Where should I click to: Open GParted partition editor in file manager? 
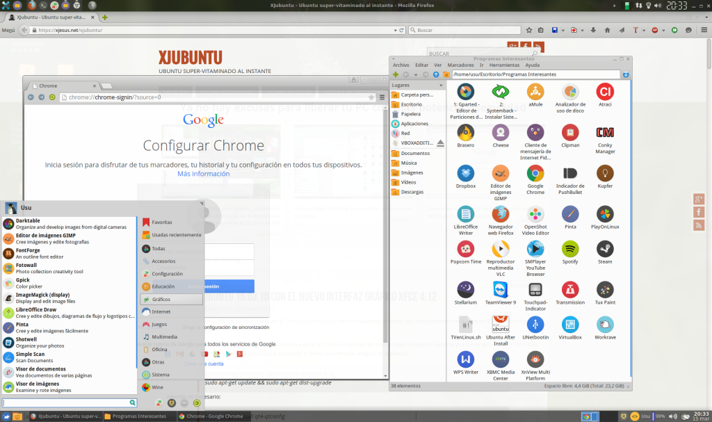click(x=465, y=92)
